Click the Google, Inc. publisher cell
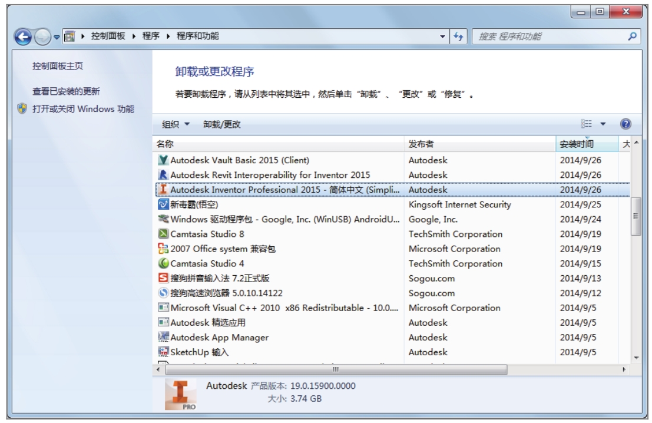652x423 pixels. coord(433,219)
